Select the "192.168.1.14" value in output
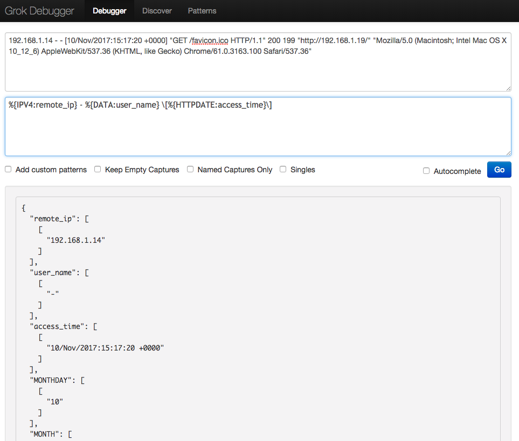The image size is (519, 441). (x=76, y=240)
